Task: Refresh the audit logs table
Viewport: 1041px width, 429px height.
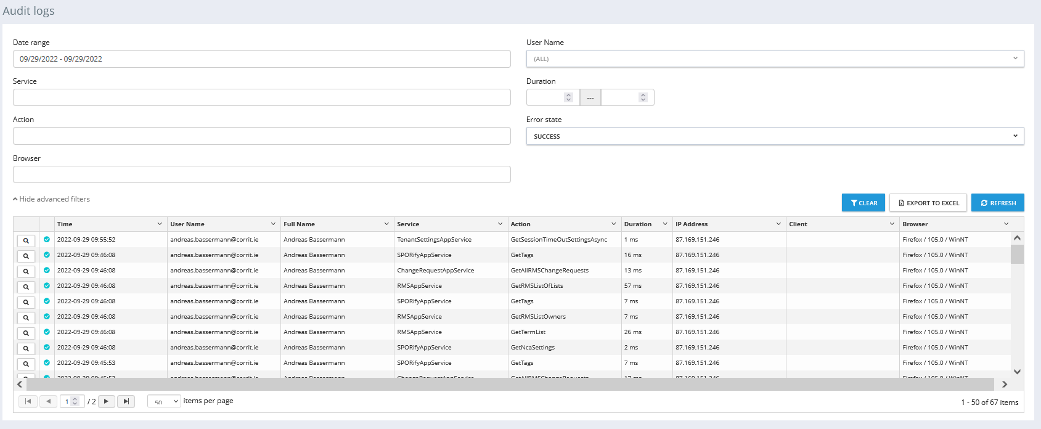Action: click(998, 203)
